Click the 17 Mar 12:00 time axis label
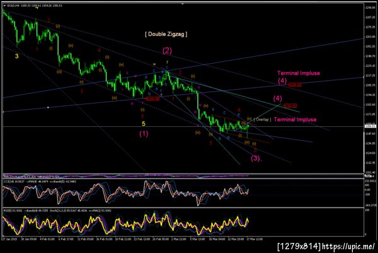 click(255, 239)
